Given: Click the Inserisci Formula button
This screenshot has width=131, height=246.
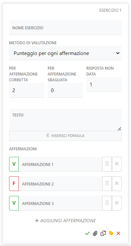Looking at the screenshot, I should (65, 136).
